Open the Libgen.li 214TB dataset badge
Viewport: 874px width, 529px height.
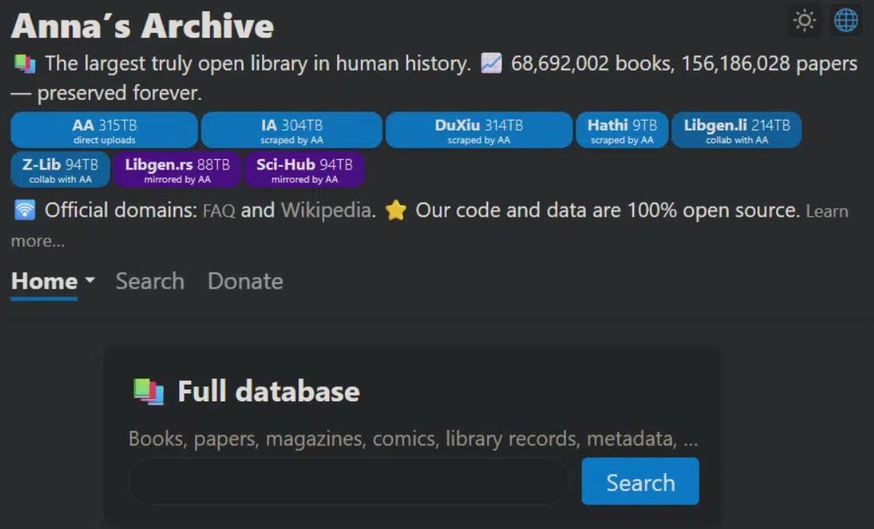737,130
